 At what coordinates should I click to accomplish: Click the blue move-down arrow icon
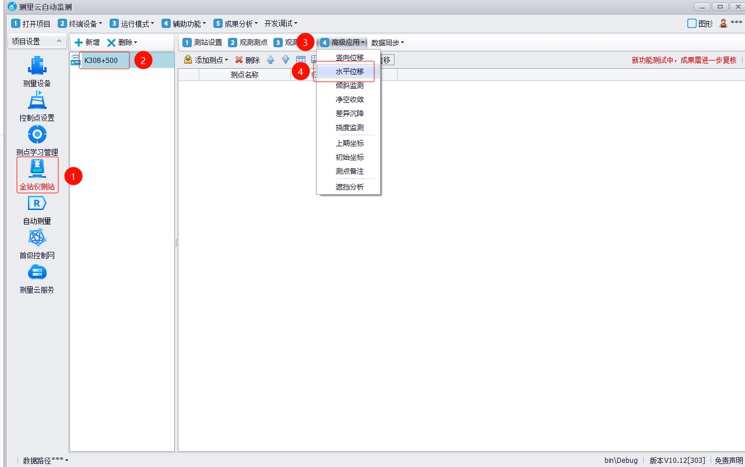coord(286,59)
